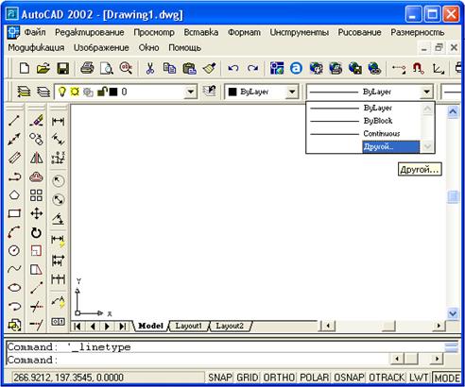Screen dimensions: 465x387
Task: Select the Match Properties brush icon
Action: 209,68
